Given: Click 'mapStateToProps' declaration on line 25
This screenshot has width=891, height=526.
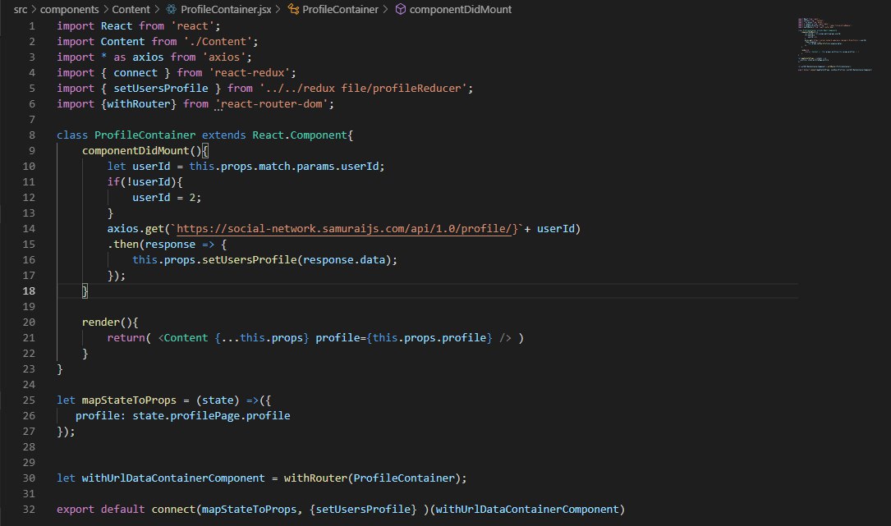Looking at the screenshot, I should click(129, 400).
